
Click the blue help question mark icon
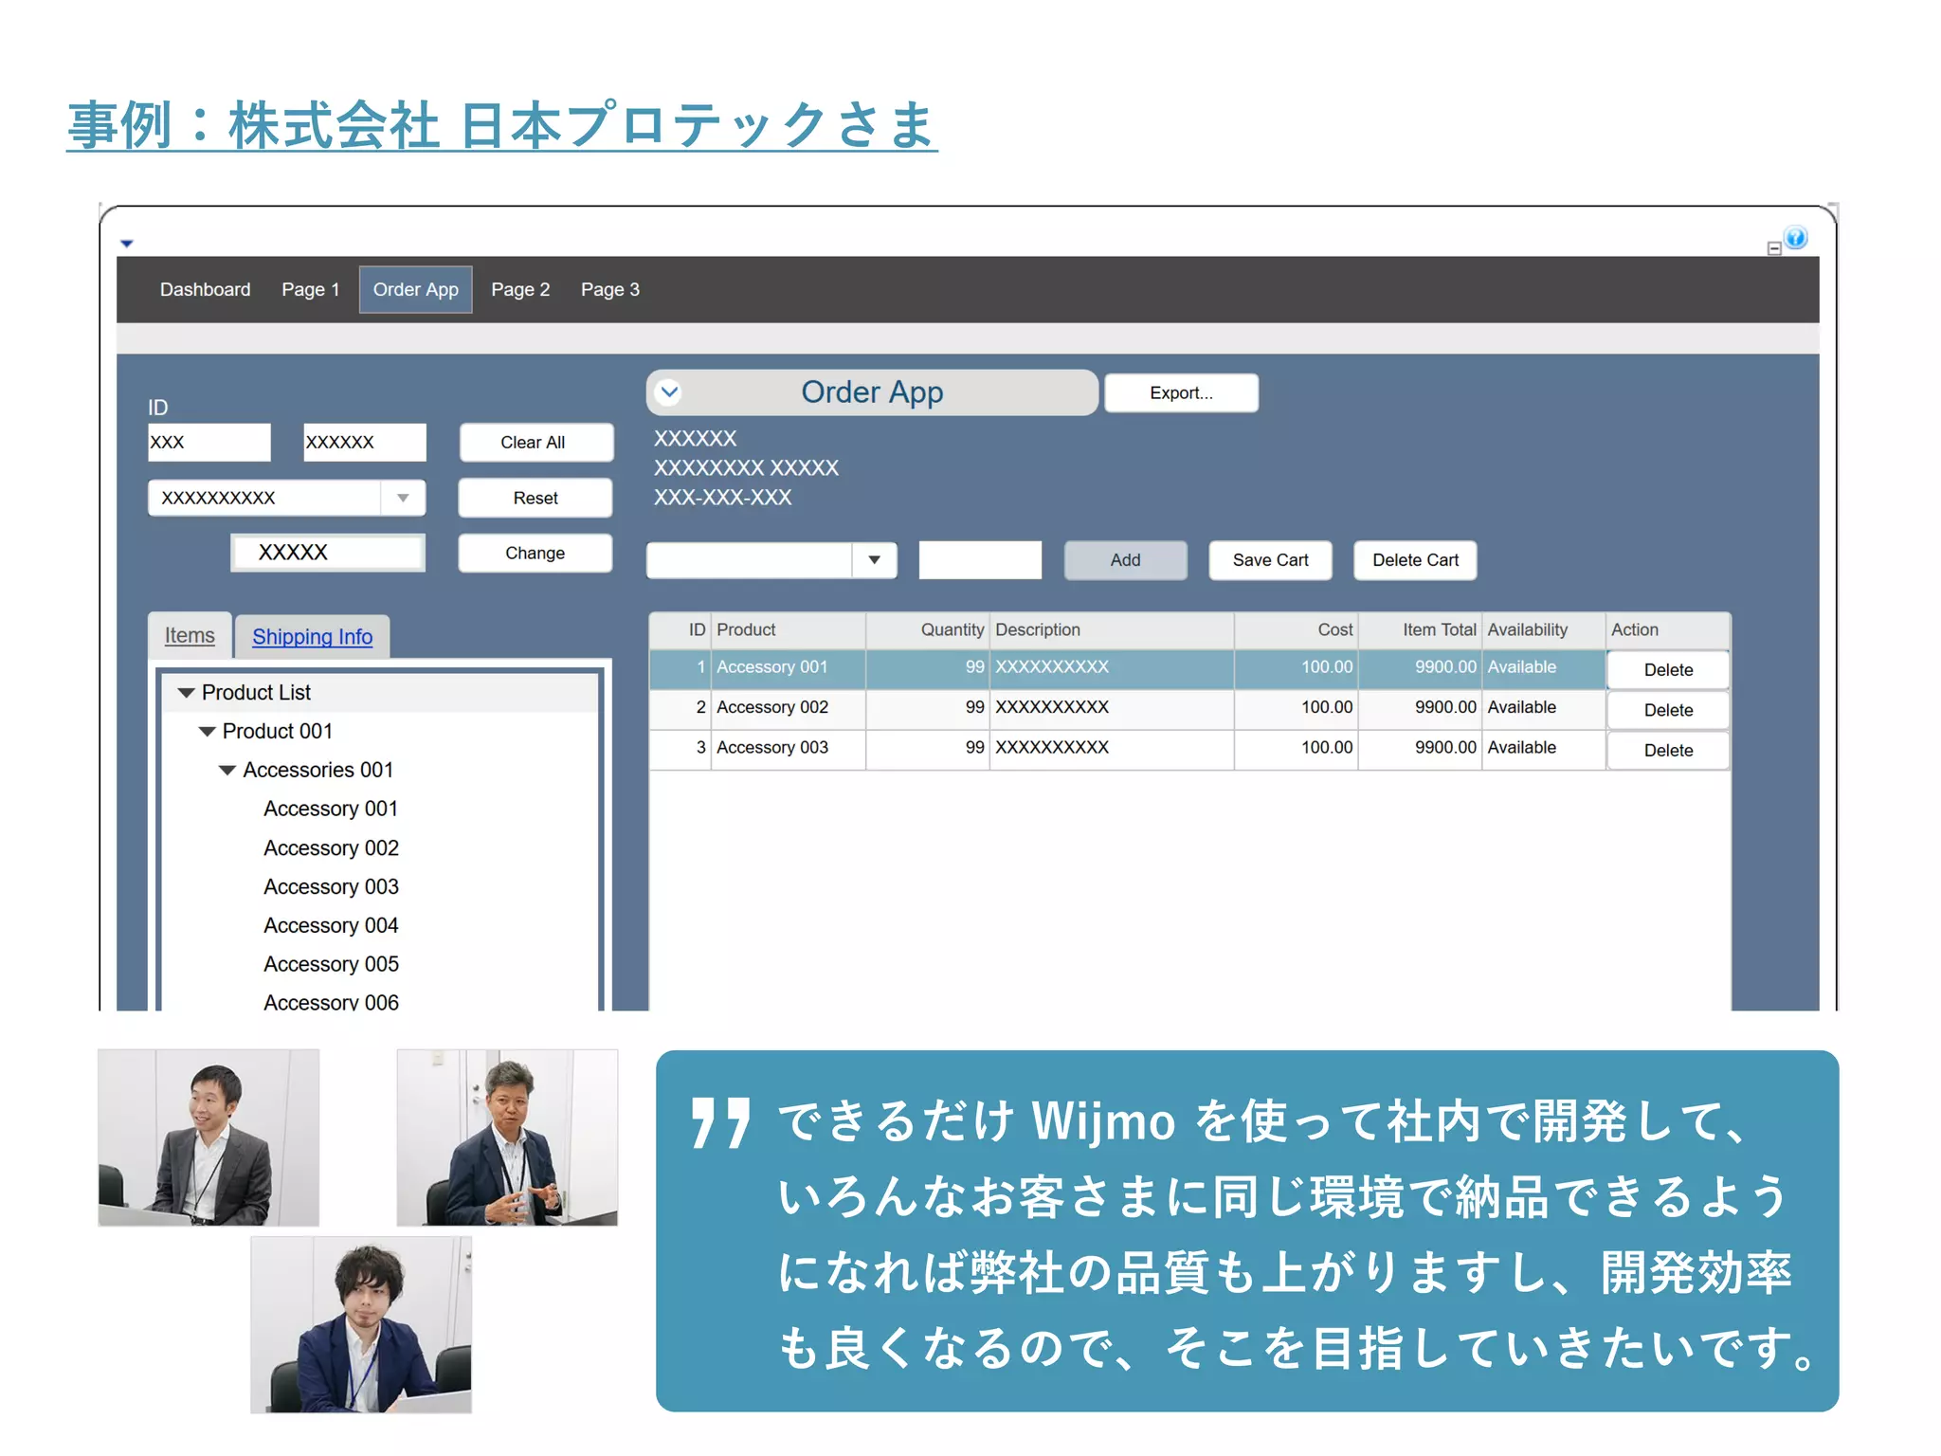pyautogui.click(x=1795, y=237)
